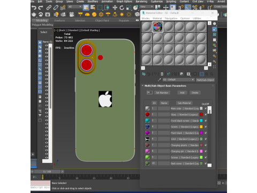Click the Delete sub-material button
The height and width of the screenshot is (193, 257).
coord(195,93)
